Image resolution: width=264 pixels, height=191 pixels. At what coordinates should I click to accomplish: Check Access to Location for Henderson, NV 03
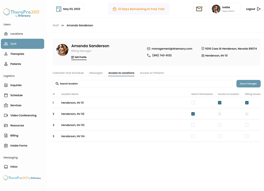click(219, 125)
